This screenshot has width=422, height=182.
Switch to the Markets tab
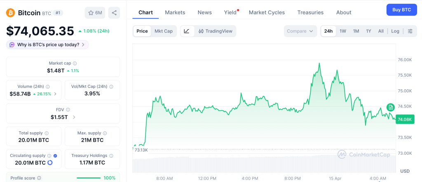(x=175, y=12)
